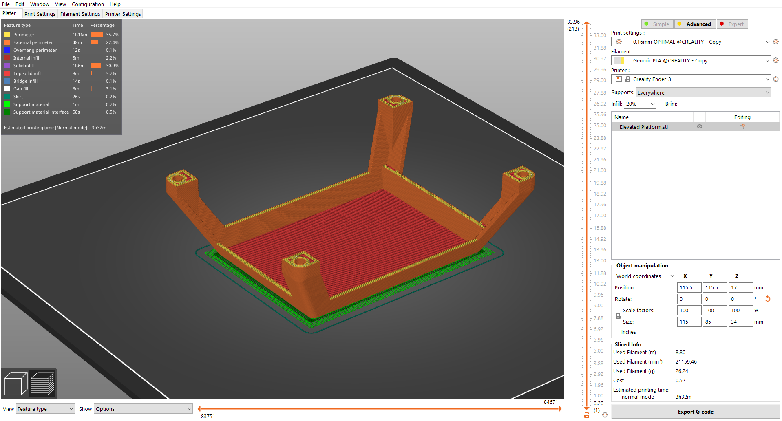Hide Elevated Platform.stl with eye icon
Screen dimensions: 782x421
click(x=700, y=127)
